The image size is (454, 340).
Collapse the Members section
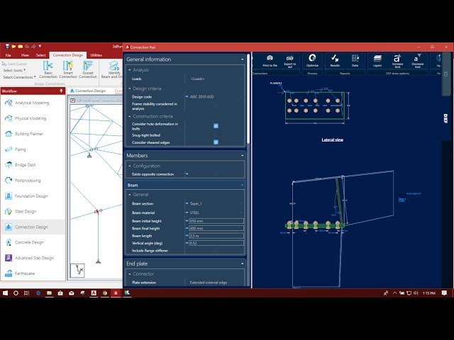click(243, 156)
